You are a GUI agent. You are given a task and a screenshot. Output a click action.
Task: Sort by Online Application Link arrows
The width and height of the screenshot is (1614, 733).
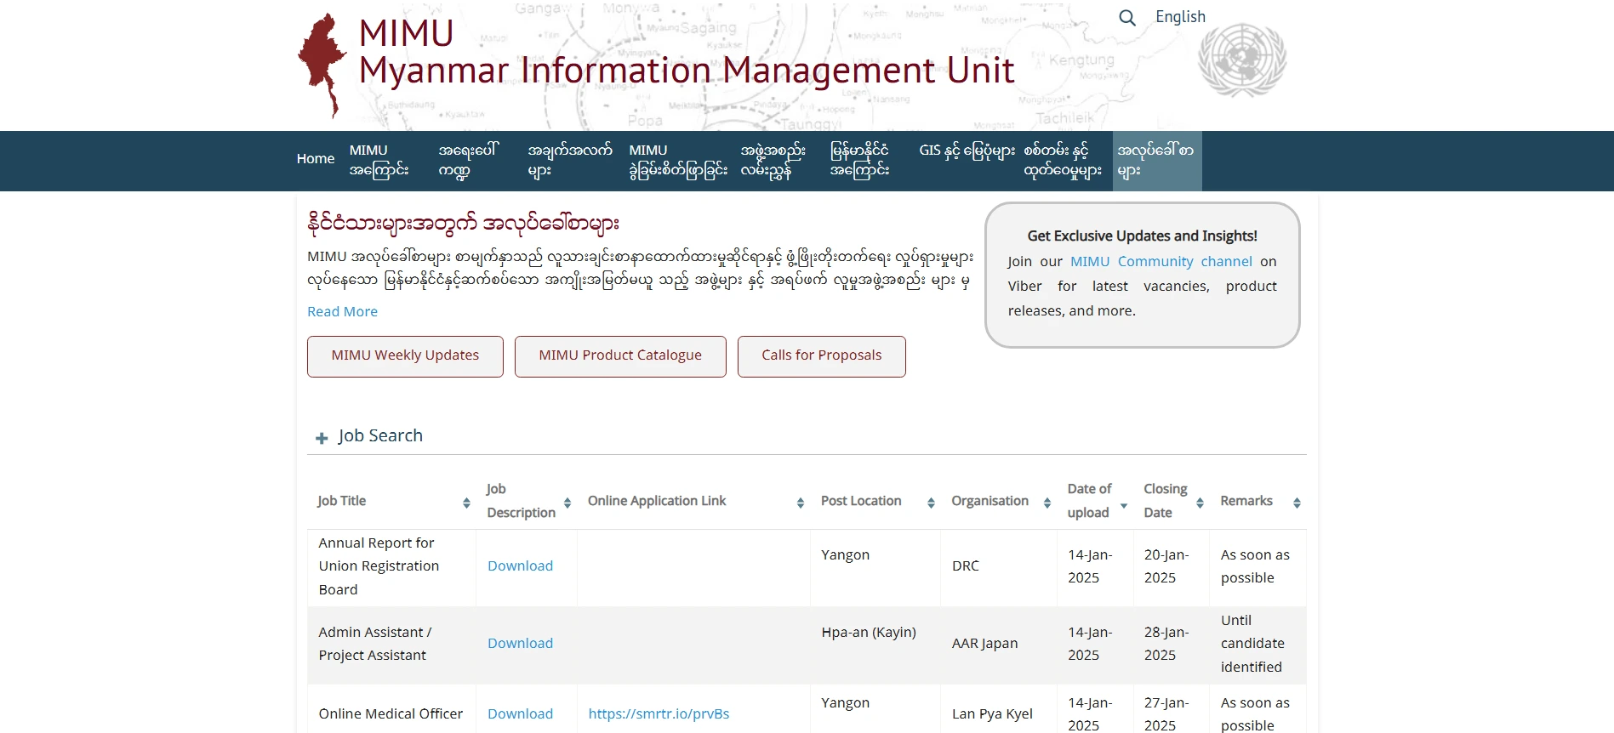click(800, 503)
